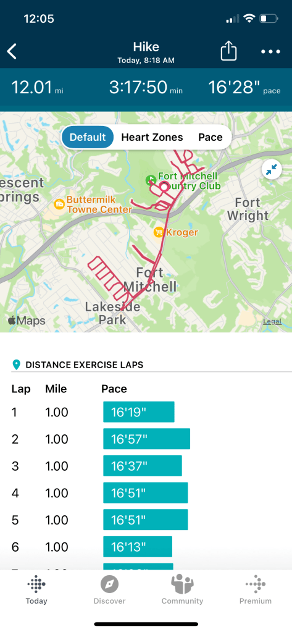Open the Today tab
This screenshot has width=292, height=632.
(36, 590)
